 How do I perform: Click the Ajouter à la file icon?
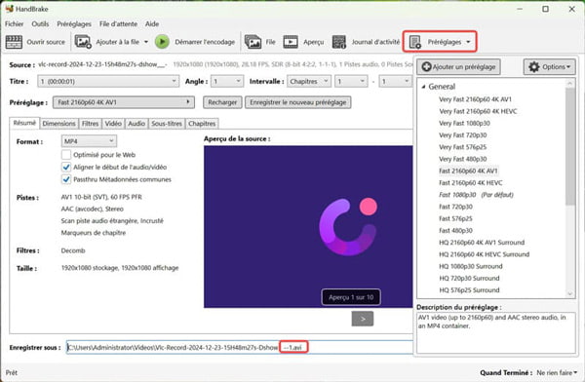tap(83, 42)
